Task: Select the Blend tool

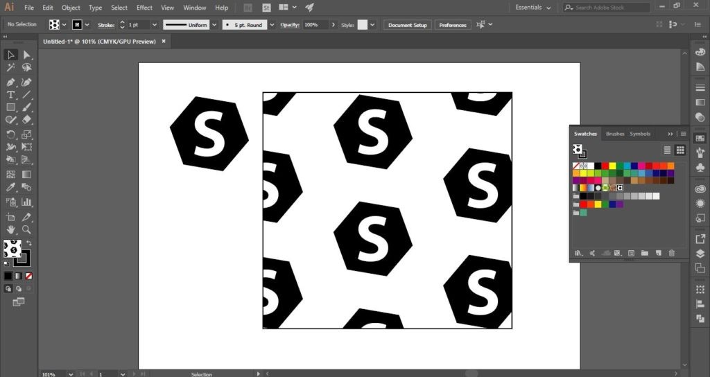Action: (27, 187)
